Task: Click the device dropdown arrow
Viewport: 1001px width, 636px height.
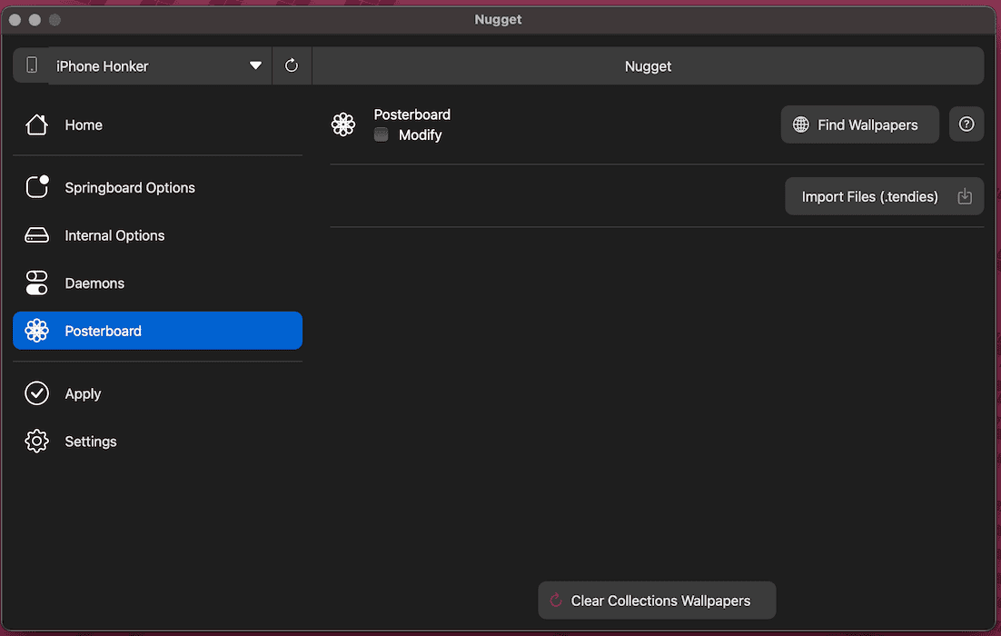Action: [255, 65]
